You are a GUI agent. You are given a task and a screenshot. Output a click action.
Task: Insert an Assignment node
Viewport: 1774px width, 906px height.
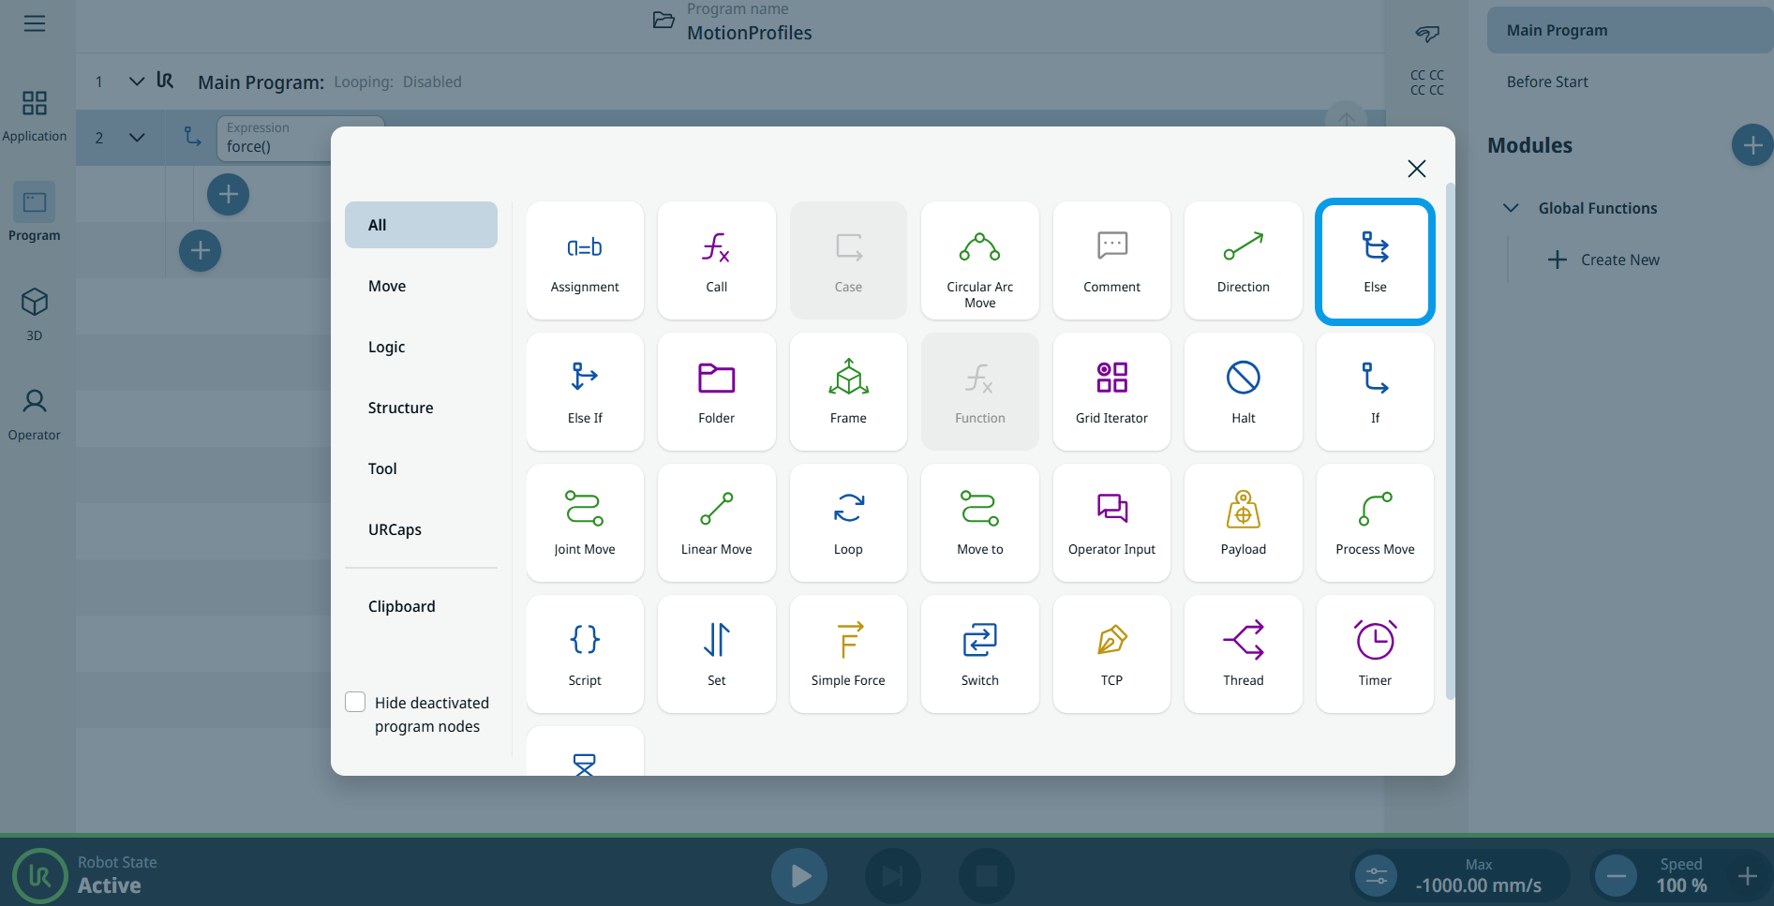[x=585, y=260]
